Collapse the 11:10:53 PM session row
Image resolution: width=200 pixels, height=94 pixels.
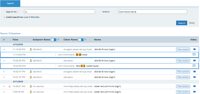coord(4,49)
